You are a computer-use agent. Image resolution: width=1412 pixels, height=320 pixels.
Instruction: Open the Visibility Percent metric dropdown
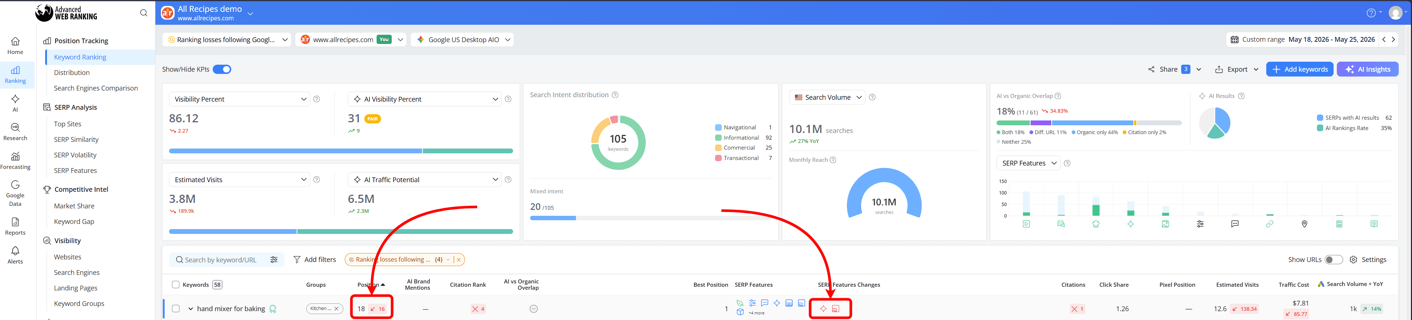coord(240,99)
